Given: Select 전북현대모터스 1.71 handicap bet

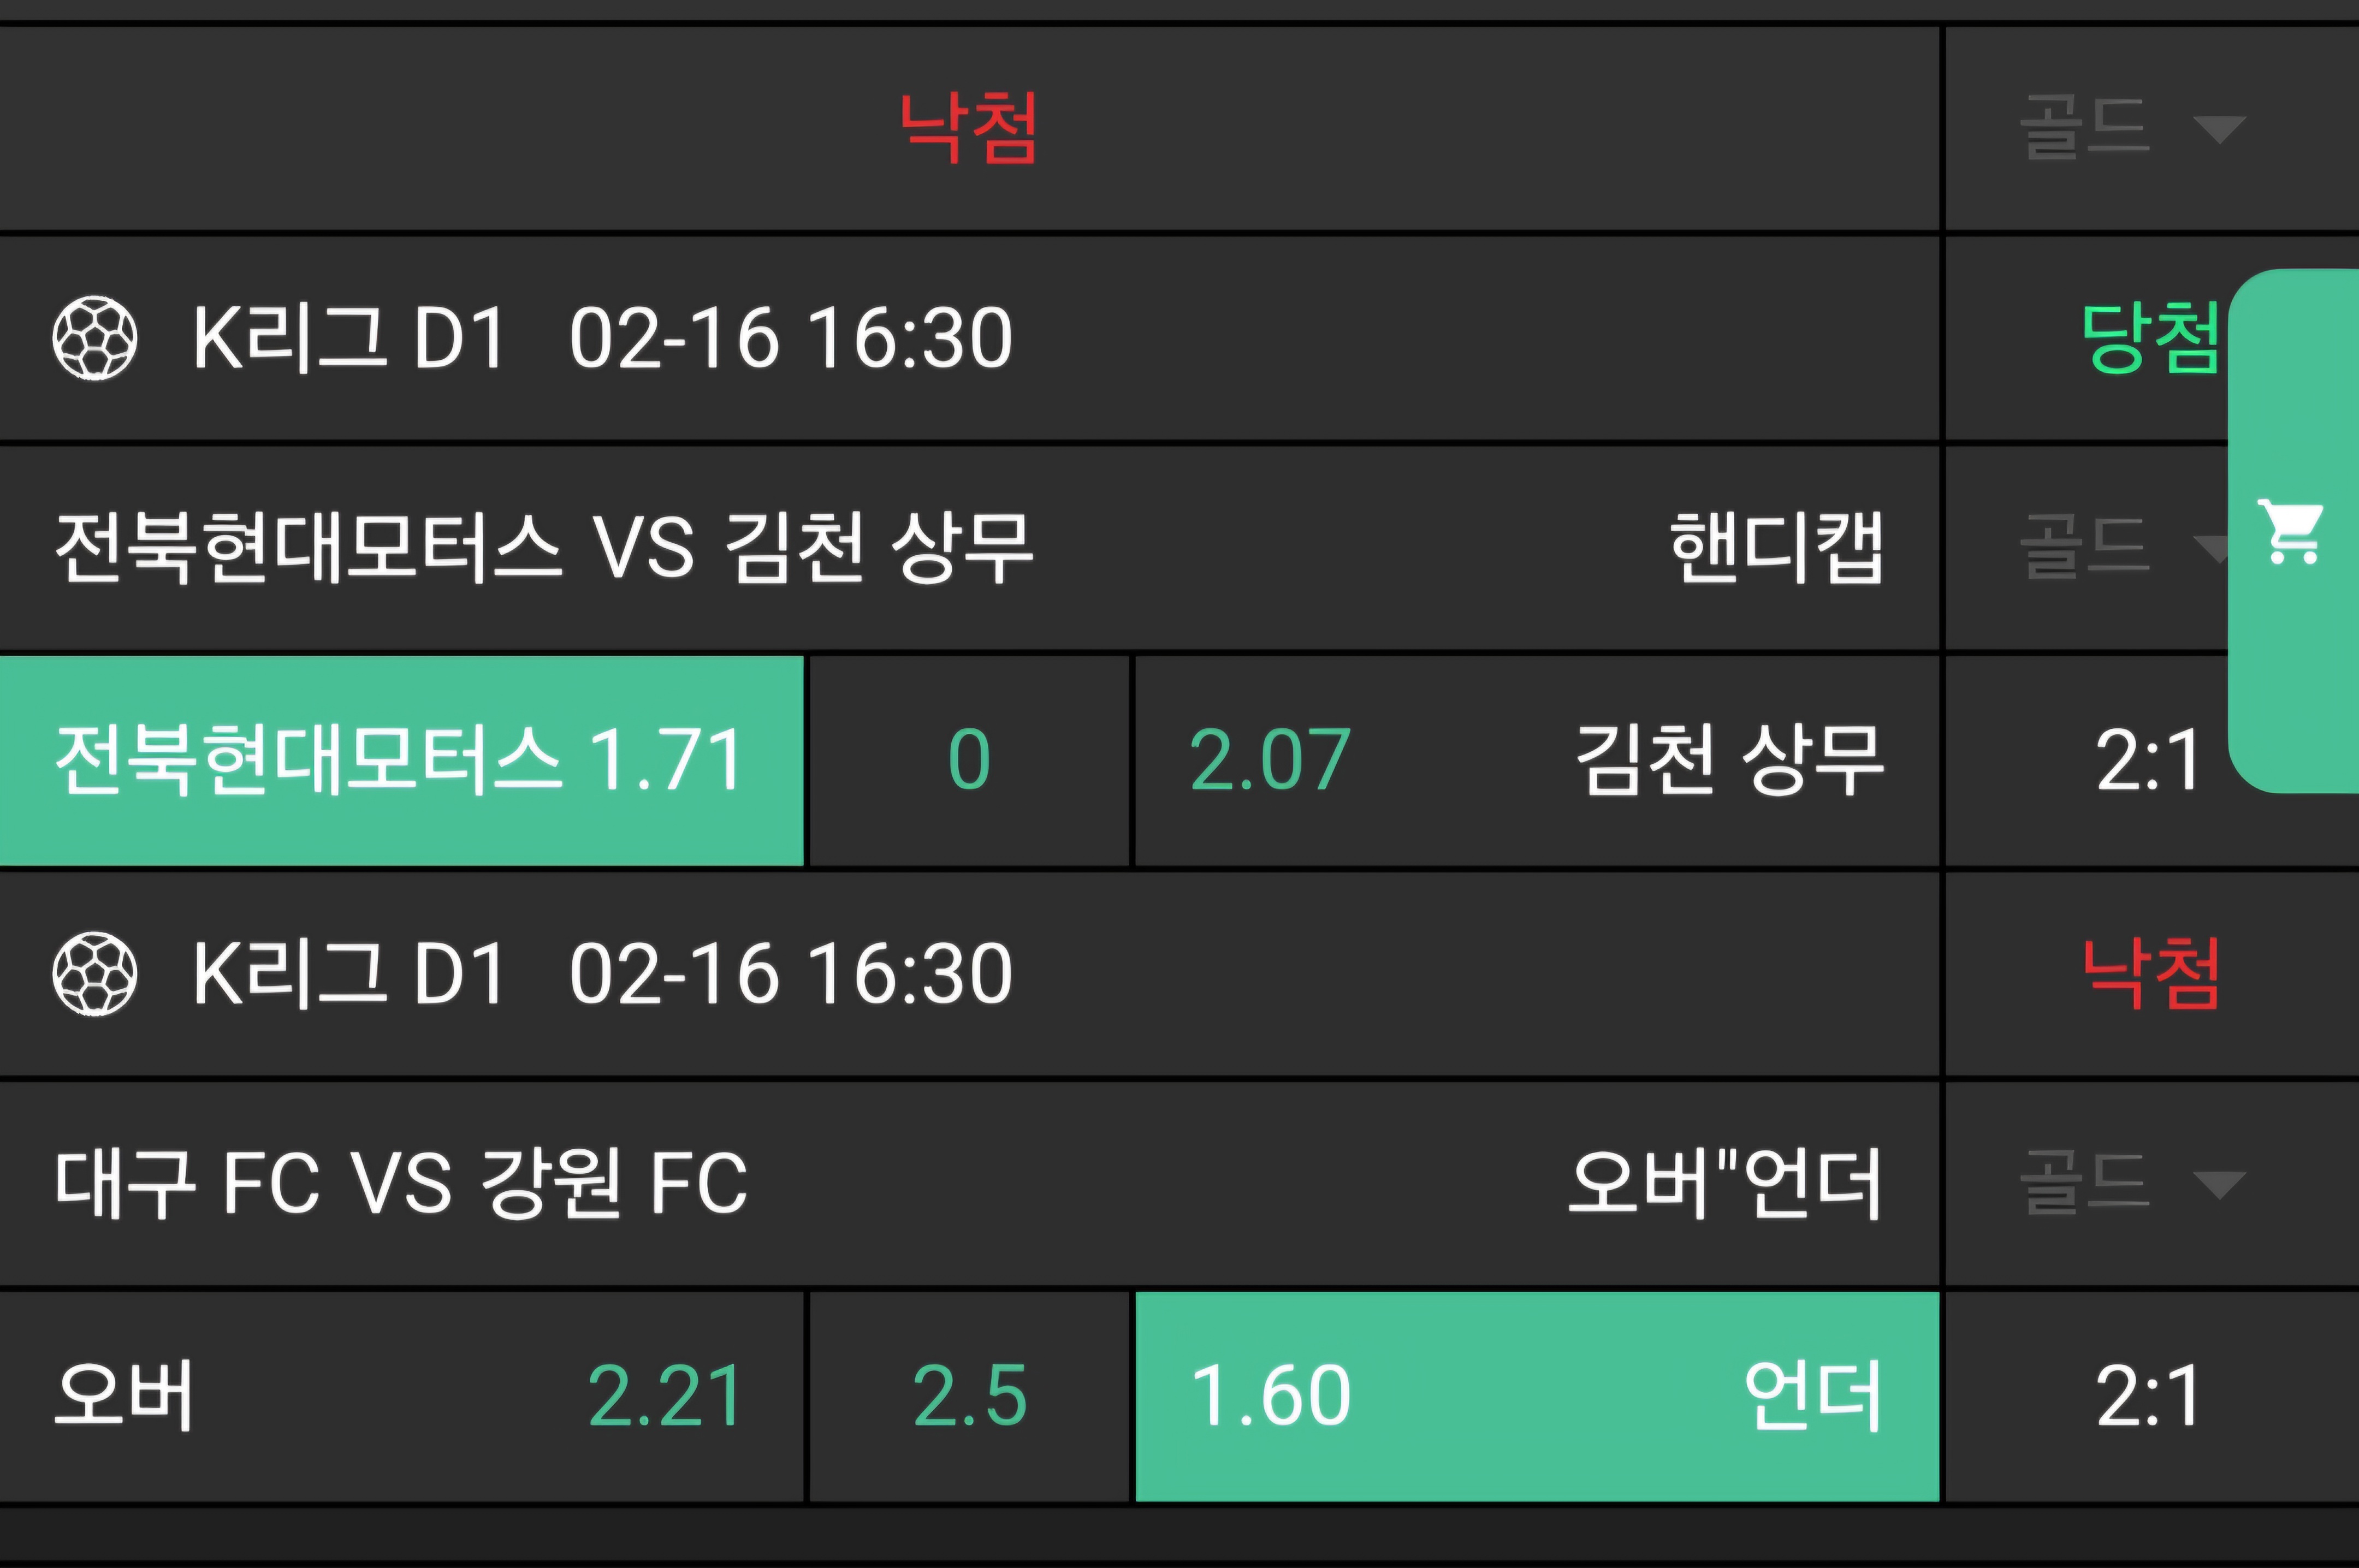Looking at the screenshot, I should [x=401, y=760].
